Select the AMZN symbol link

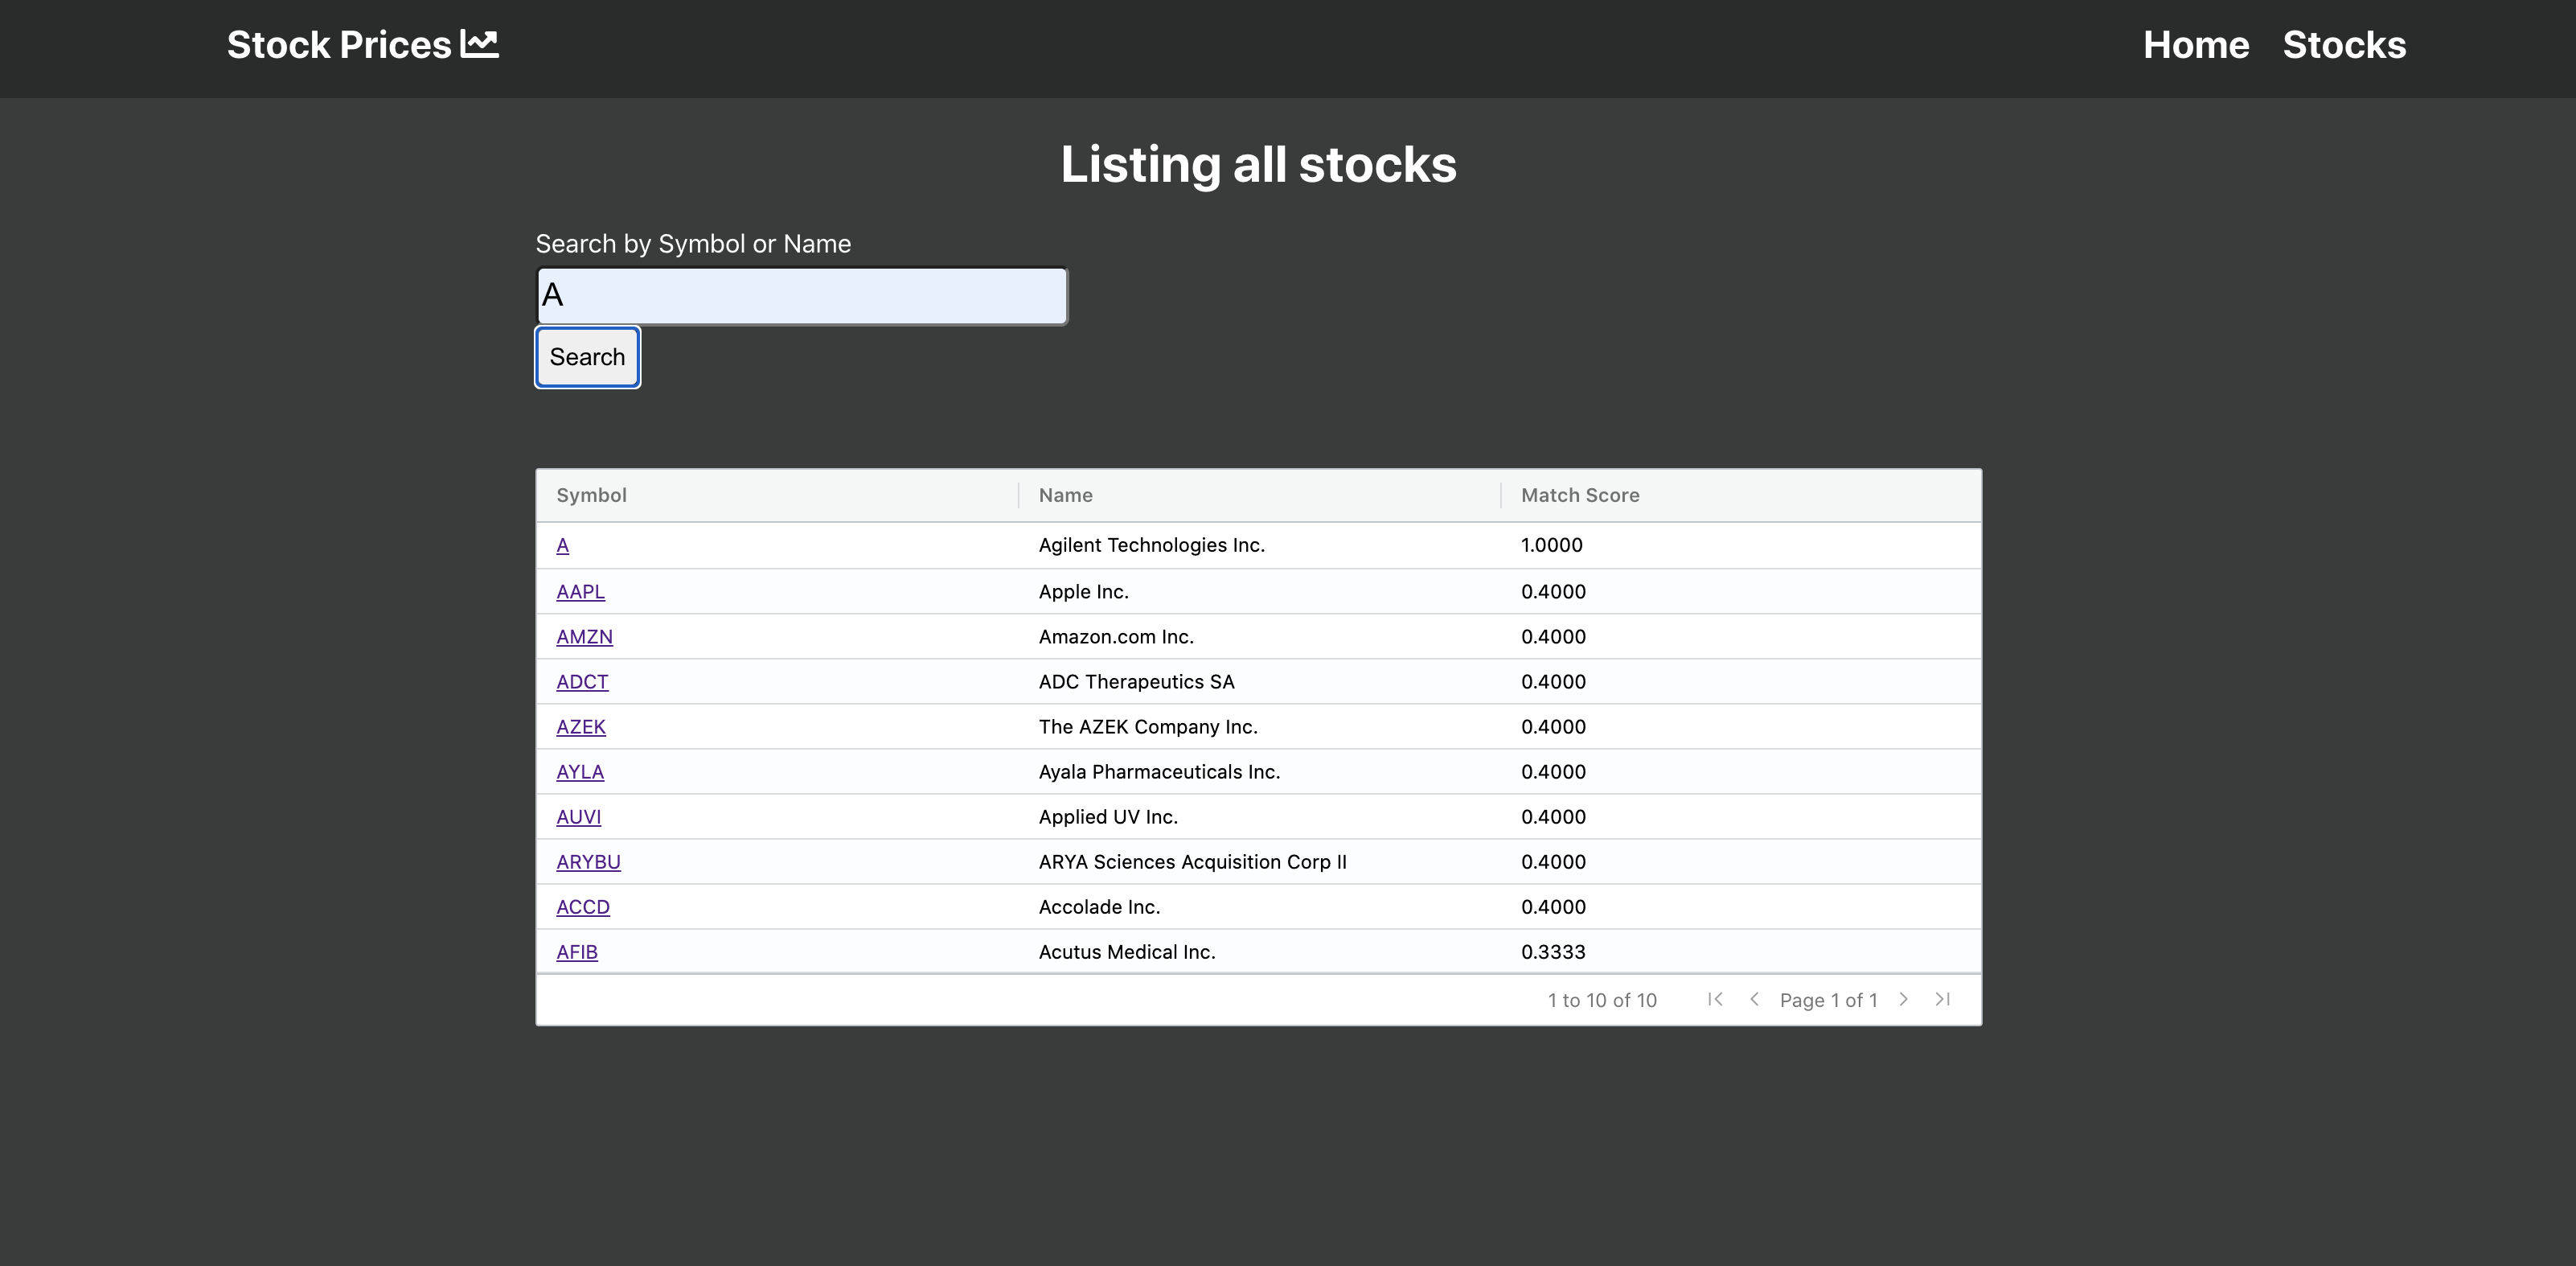coord(584,636)
